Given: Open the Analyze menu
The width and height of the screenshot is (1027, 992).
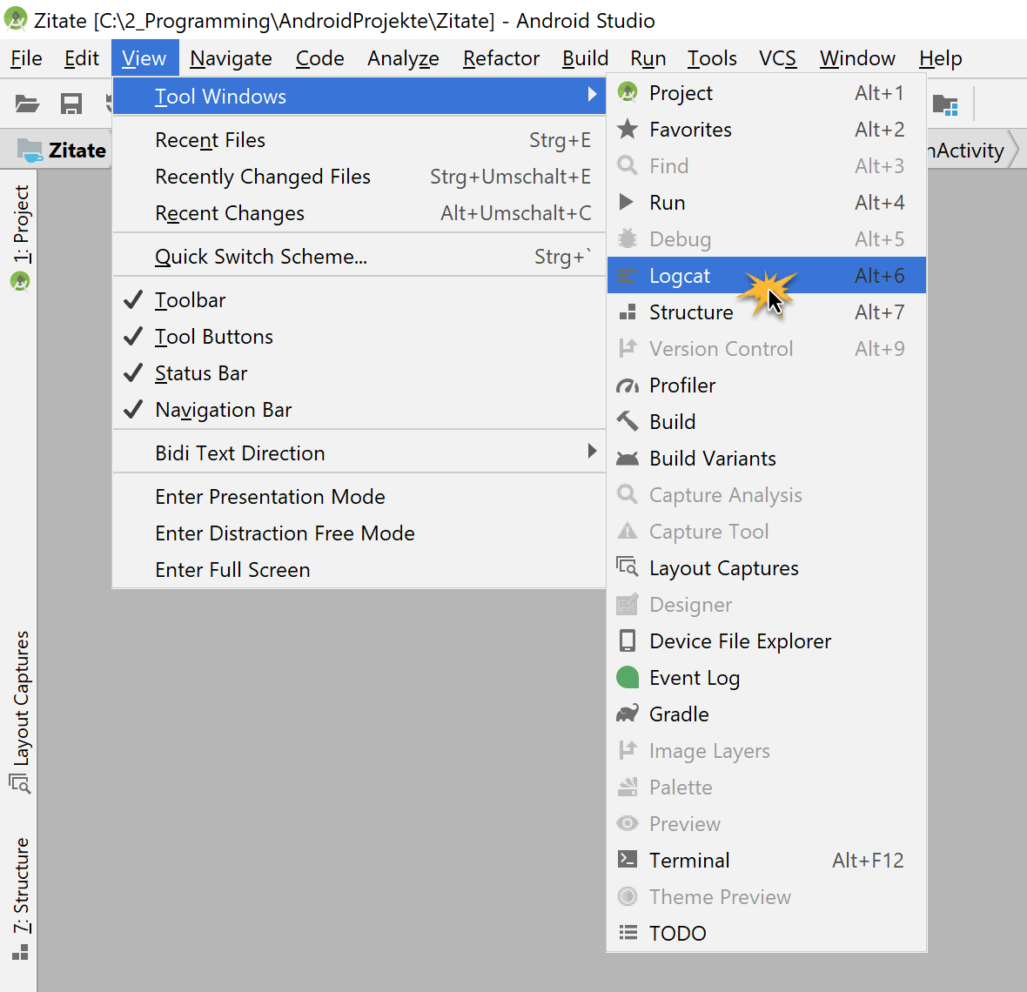Looking at the screenshot, I should [x=403, y=58].
